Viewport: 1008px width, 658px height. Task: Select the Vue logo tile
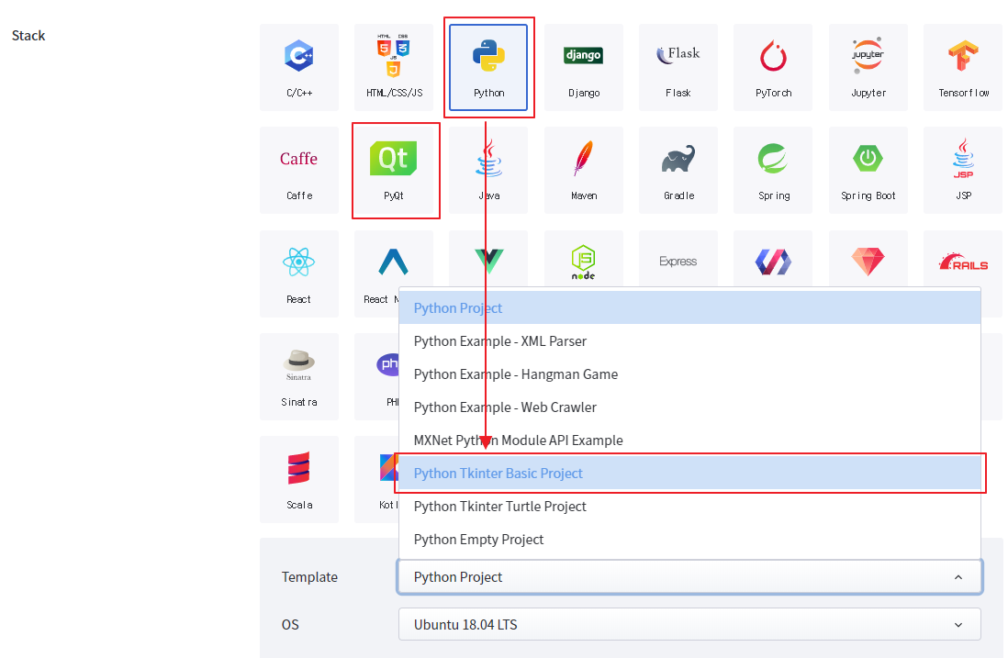(488, 258)
